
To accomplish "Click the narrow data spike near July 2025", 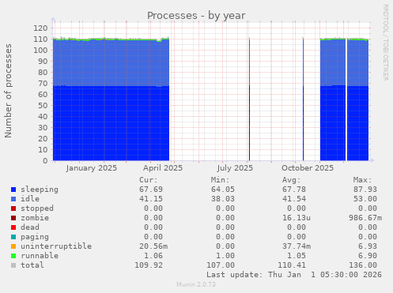I will pos(249,100).
